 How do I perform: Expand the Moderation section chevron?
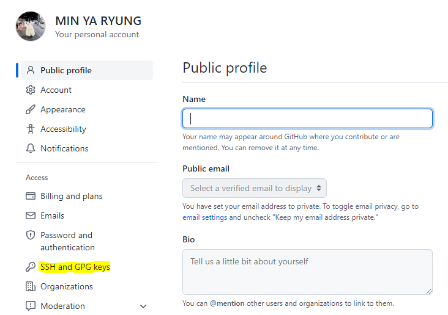pyautogui.click(x=143, y=306)
